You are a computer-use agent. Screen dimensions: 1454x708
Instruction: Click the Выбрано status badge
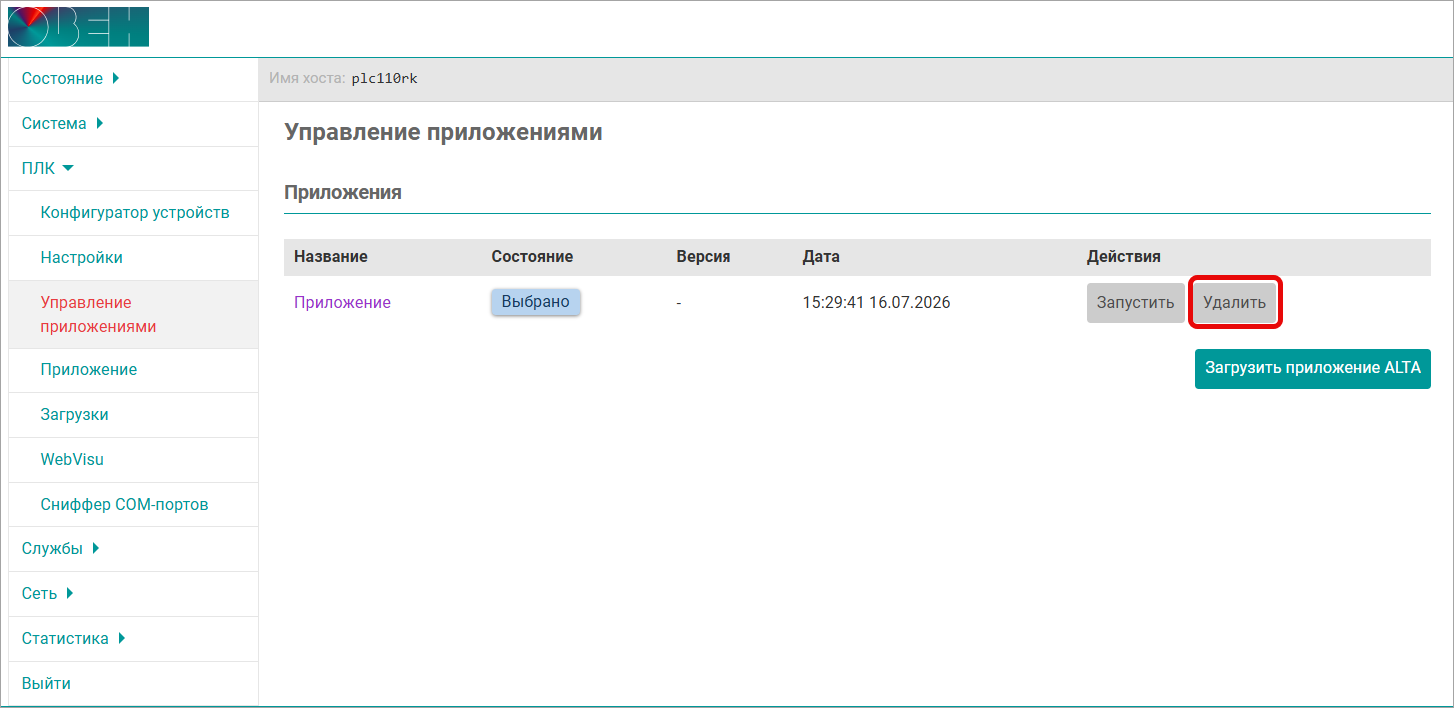point(536,302)
